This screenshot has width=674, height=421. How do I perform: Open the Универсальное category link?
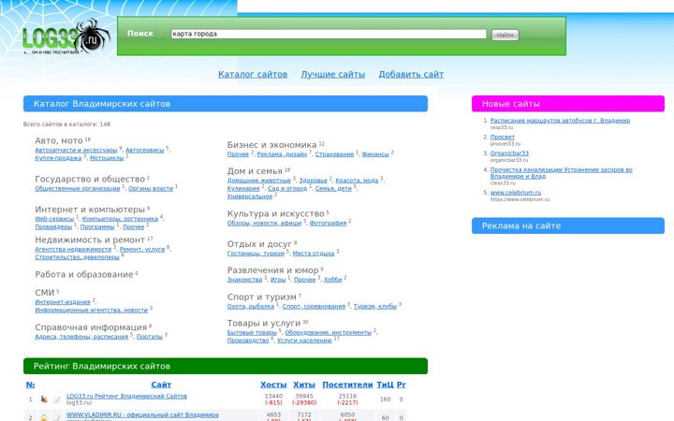250,196
